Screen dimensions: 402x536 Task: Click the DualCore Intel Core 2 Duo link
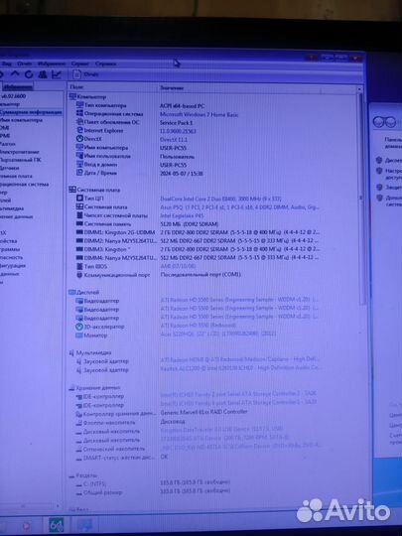220,199
